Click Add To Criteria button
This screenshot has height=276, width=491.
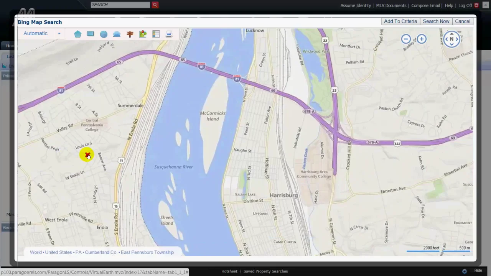click(400, 21)
